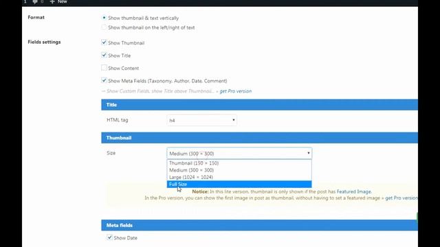Click the comments bubble icon in admin bar
This screenshot has width=440, height=247.
35,1
